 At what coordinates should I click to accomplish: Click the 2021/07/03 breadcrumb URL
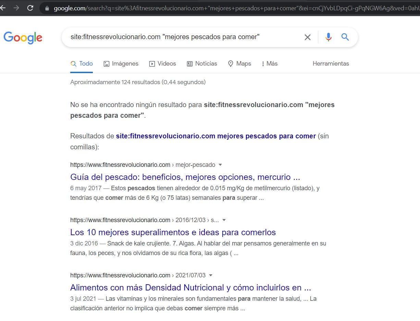138,275
